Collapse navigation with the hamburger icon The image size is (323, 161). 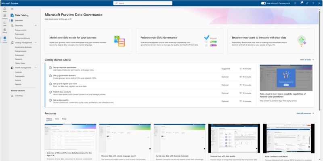point(12,9)
